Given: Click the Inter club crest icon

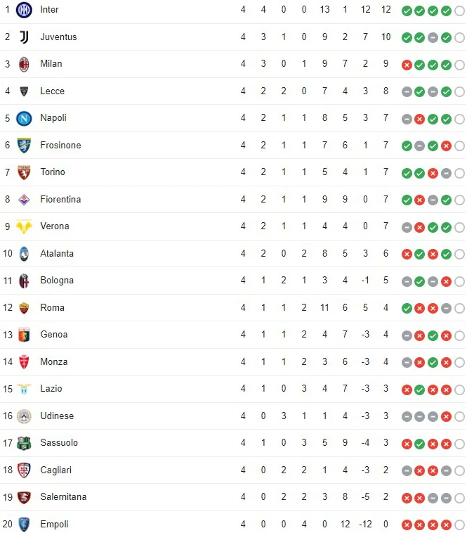Looking at the screenshot, I should 24,10.
